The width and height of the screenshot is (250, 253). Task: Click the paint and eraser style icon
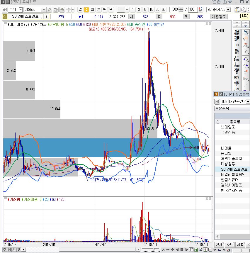[x=246, y=79]
